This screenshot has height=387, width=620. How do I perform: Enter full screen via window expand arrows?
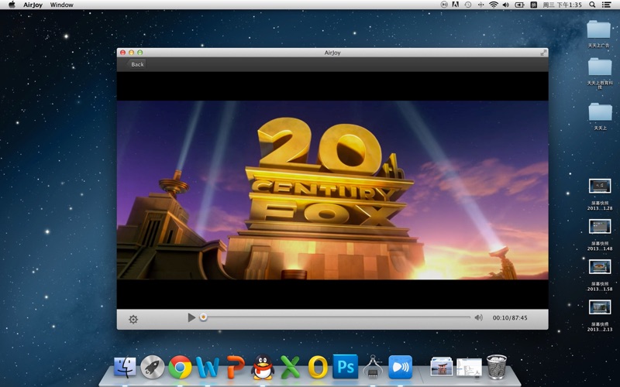544,53
